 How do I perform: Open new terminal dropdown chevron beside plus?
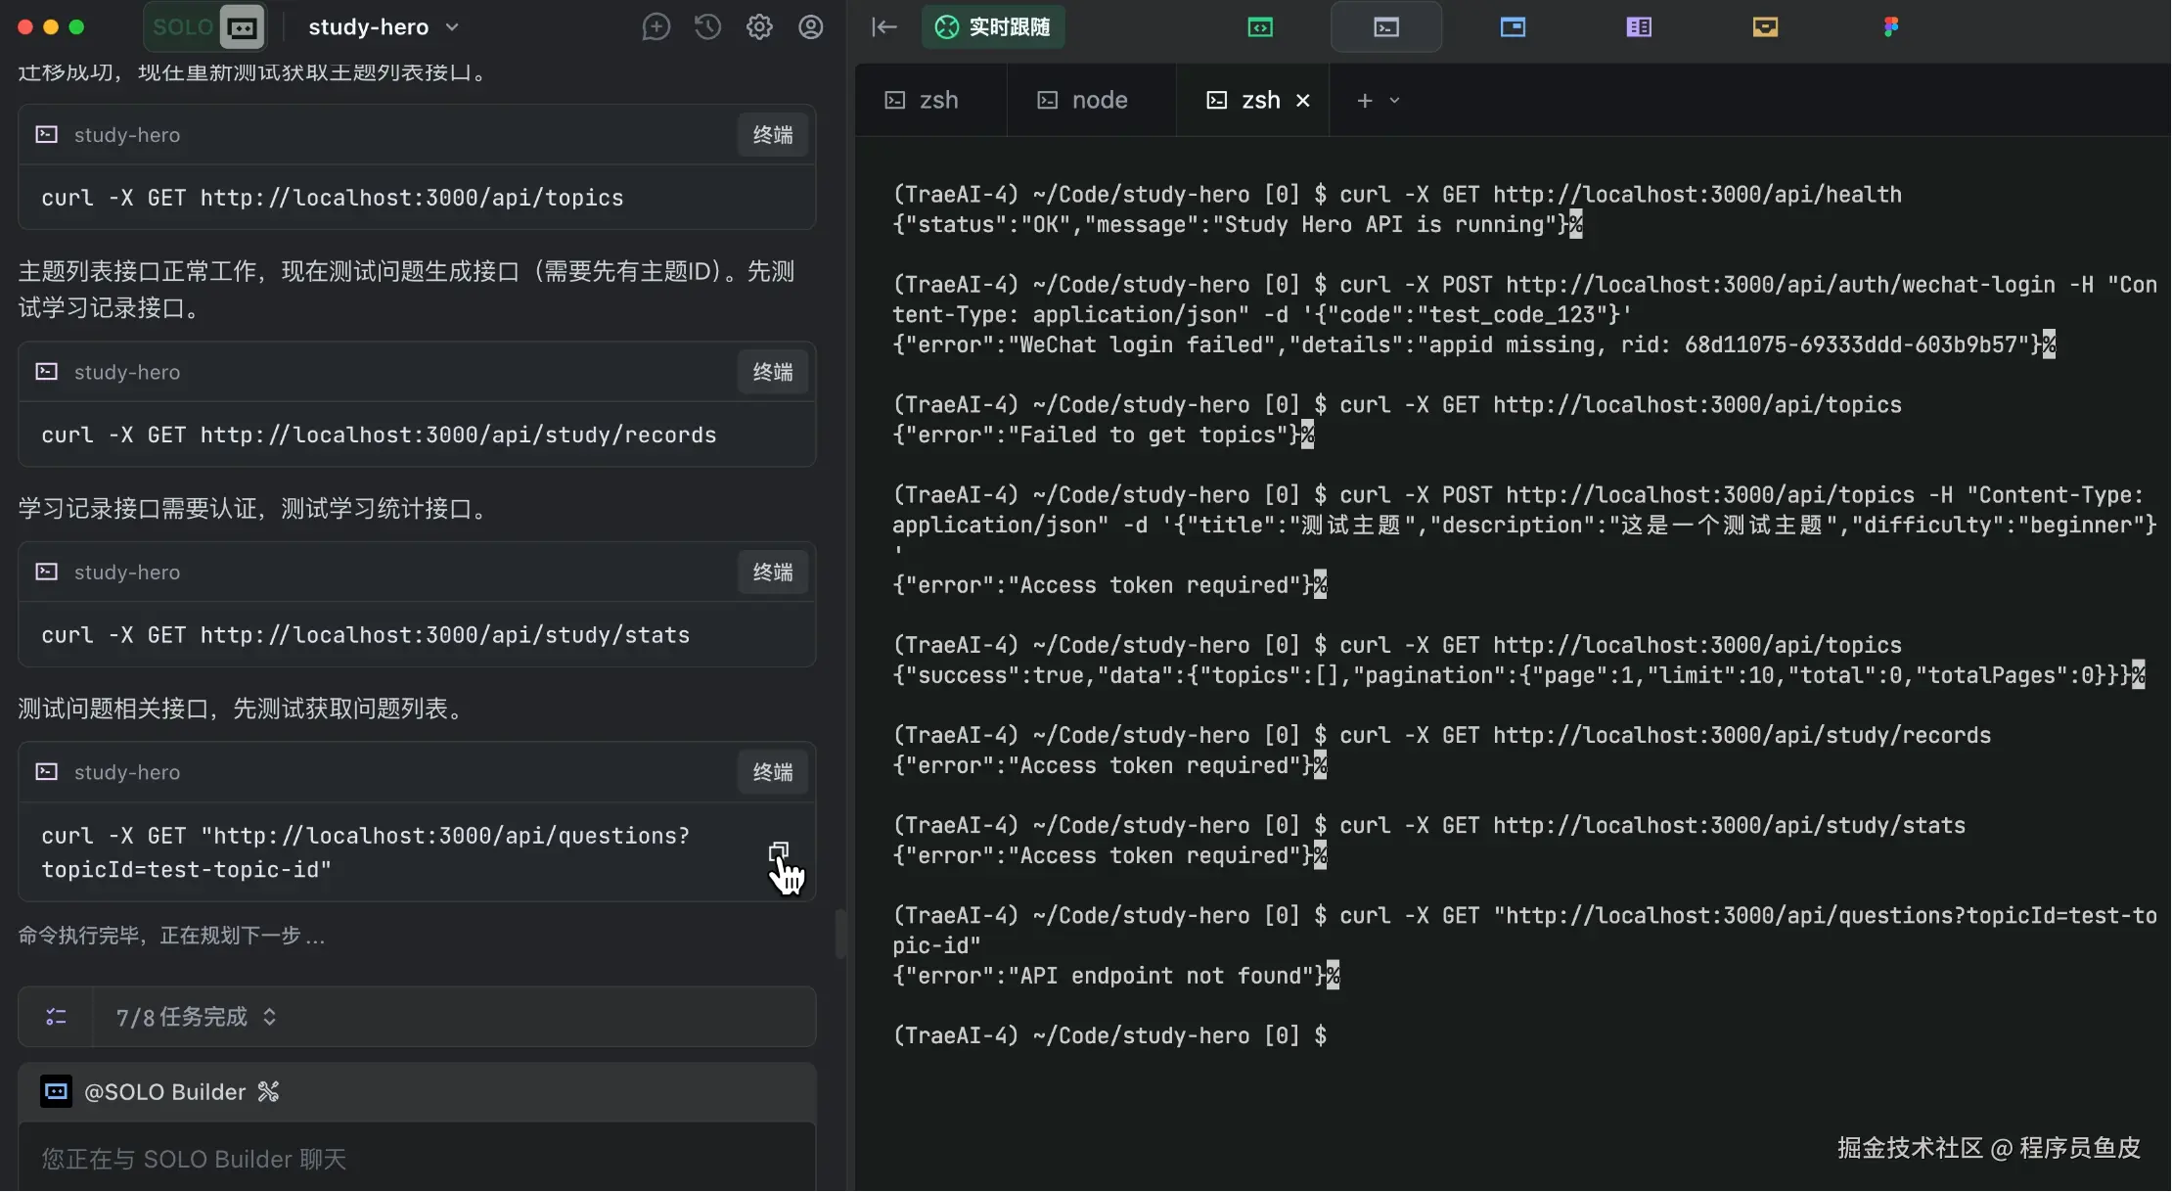[x=1395, y=101]
